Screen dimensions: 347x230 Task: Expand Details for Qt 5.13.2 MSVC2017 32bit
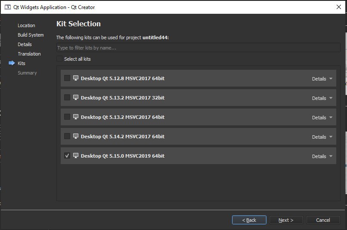[x=322, y=98]
